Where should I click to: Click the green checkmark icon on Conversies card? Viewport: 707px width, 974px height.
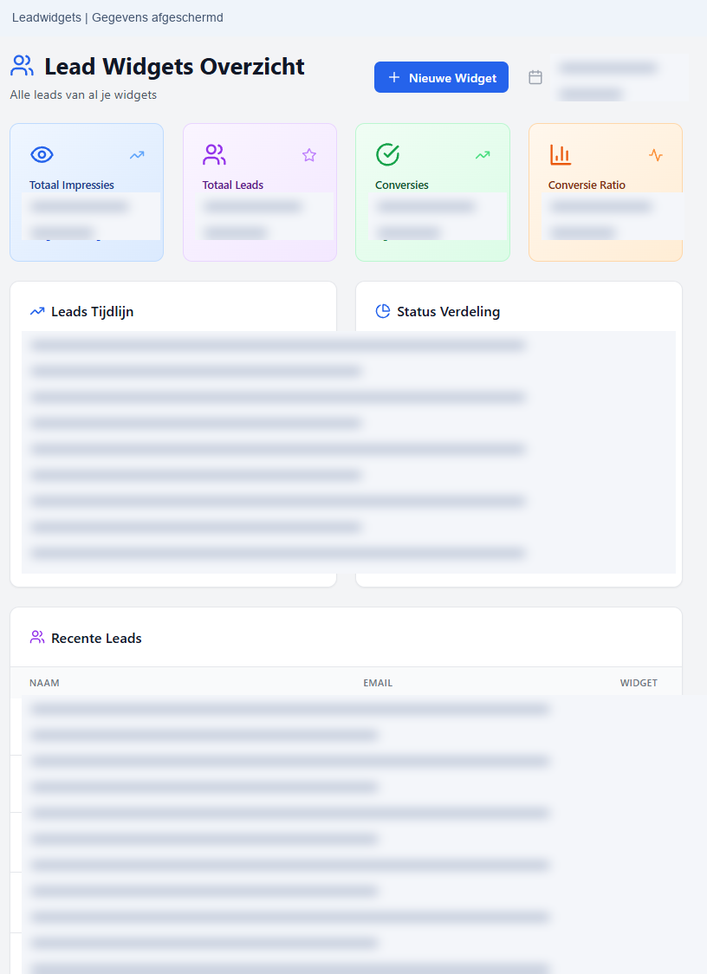(387, 154)
